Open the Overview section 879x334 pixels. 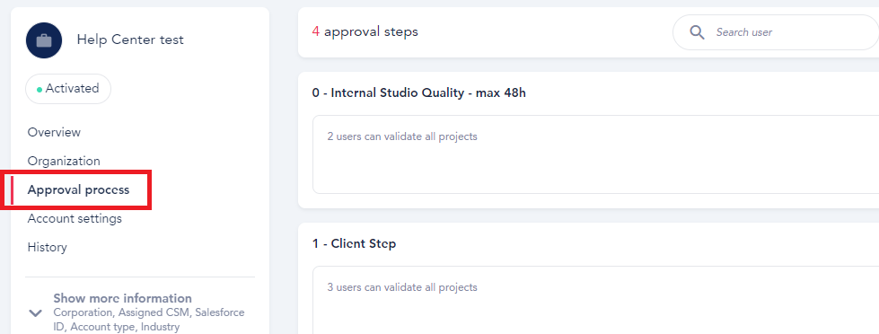click(54, 132)
